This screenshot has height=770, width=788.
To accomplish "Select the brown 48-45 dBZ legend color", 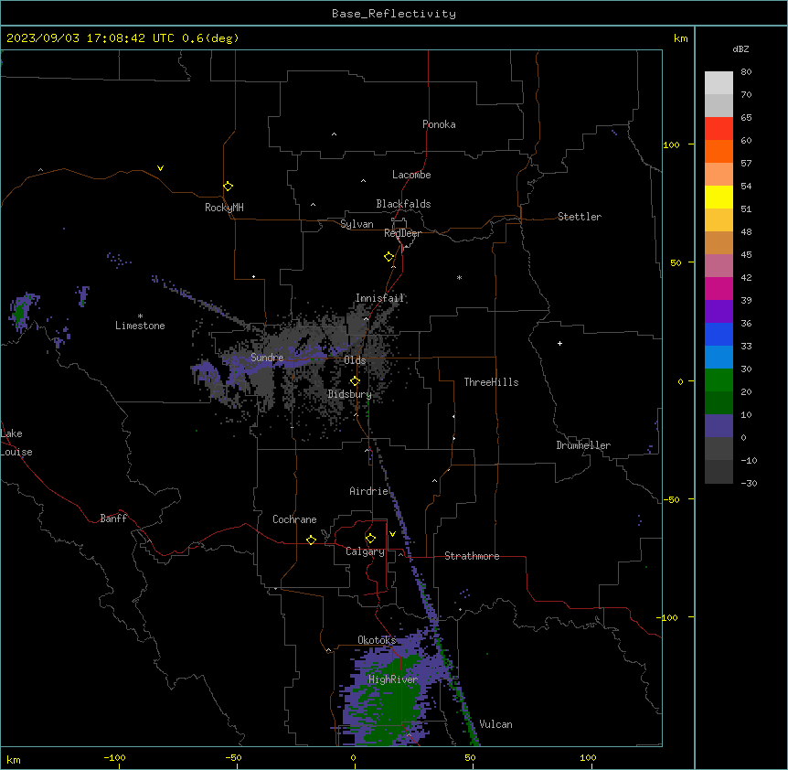I will 719,242.
